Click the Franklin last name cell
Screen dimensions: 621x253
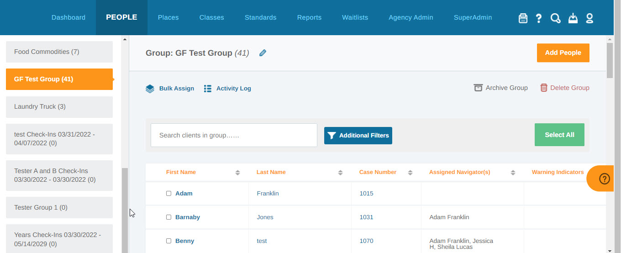[268, 194]
